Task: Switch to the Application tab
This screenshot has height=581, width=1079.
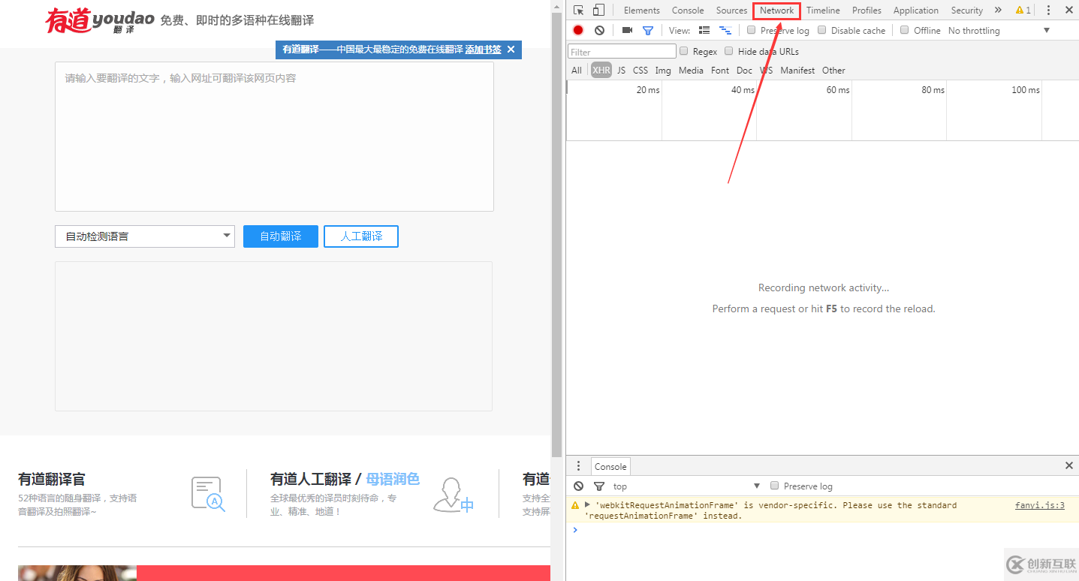Action: [916, 11]
